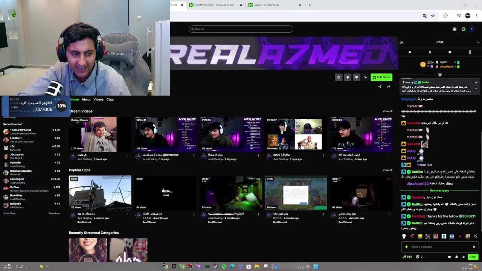
Task: Open the Clips channel tab
Action: pyautogui.click(x=110, y=99)
